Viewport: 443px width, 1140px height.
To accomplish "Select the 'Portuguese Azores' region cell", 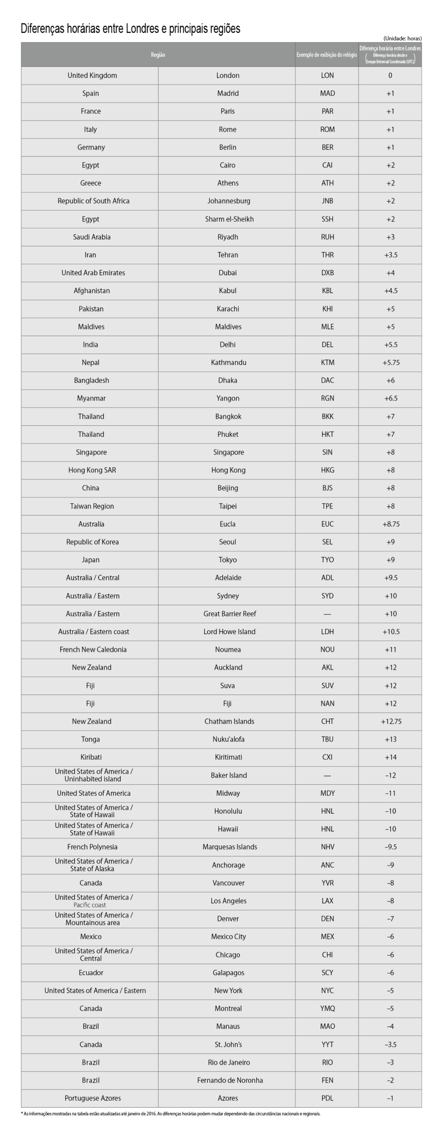I will point(93,1098).
